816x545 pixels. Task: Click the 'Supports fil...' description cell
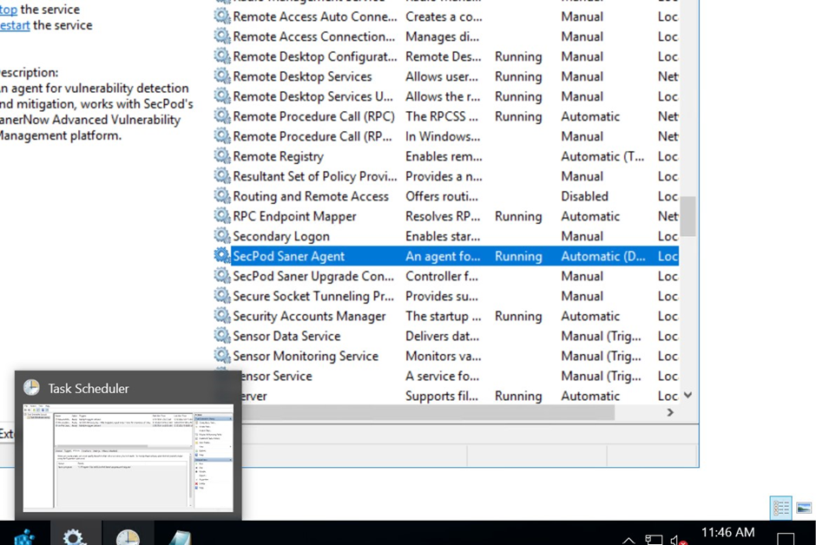tap(442, 396)
